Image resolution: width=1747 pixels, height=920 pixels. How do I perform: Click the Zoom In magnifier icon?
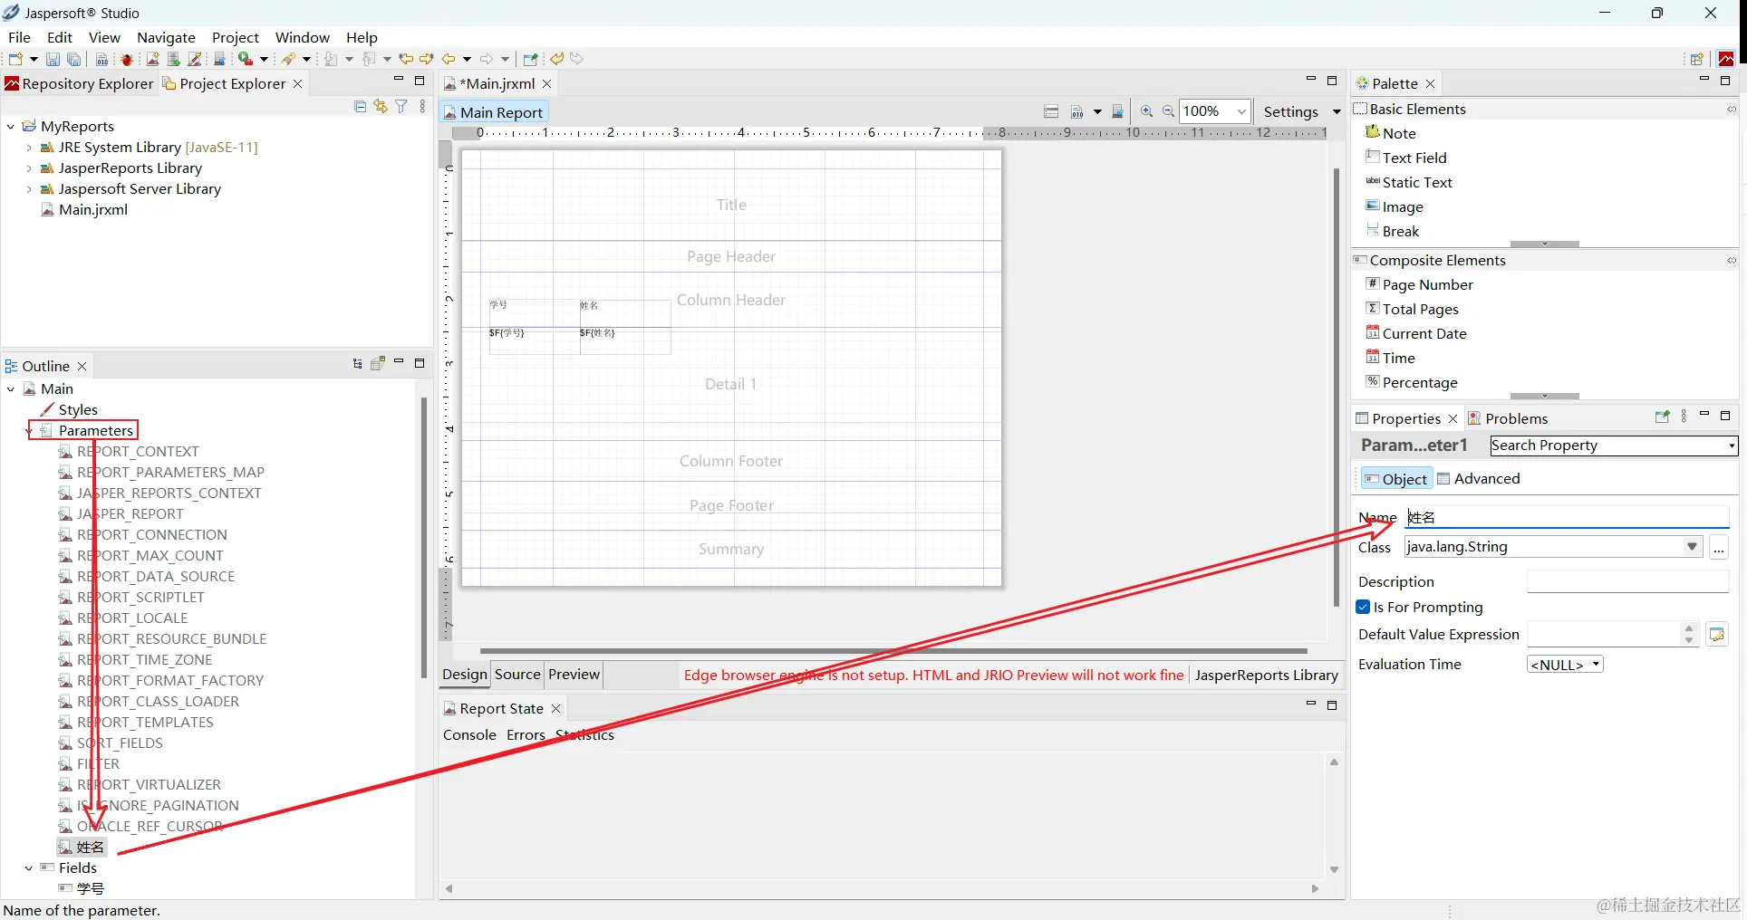pyautogui.click(x=1147, y=111)
